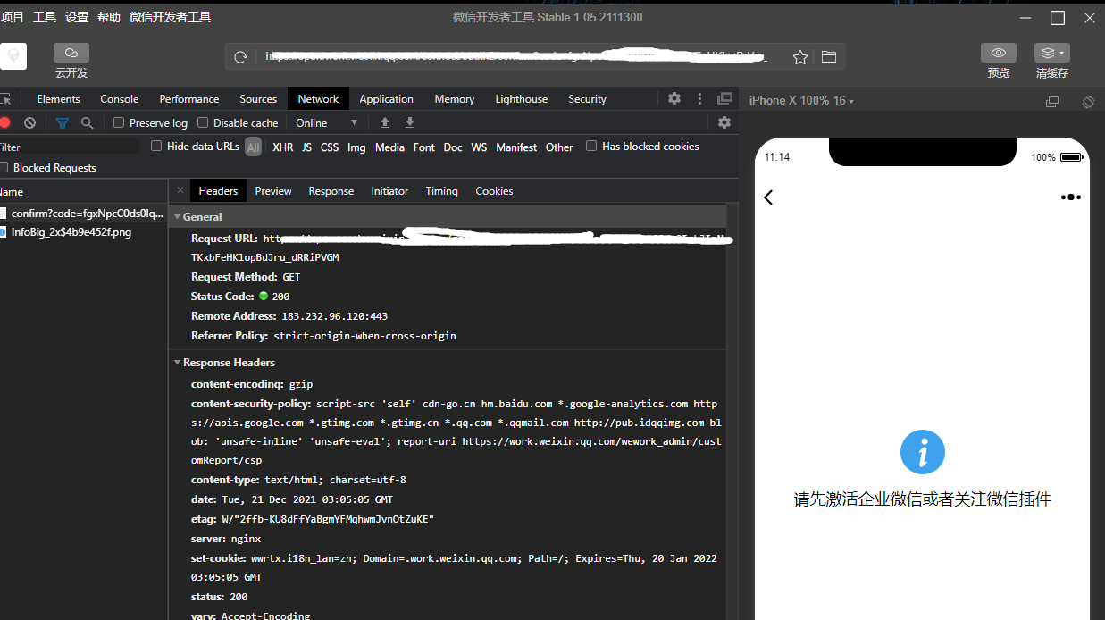Click the blue info icon in the simulator
Screen dimensions: 1105x620
pos(923,452)
